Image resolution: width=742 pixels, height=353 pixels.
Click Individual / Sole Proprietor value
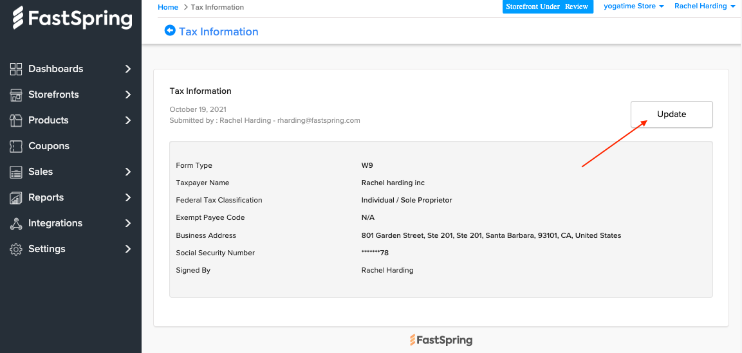[407, 201]
